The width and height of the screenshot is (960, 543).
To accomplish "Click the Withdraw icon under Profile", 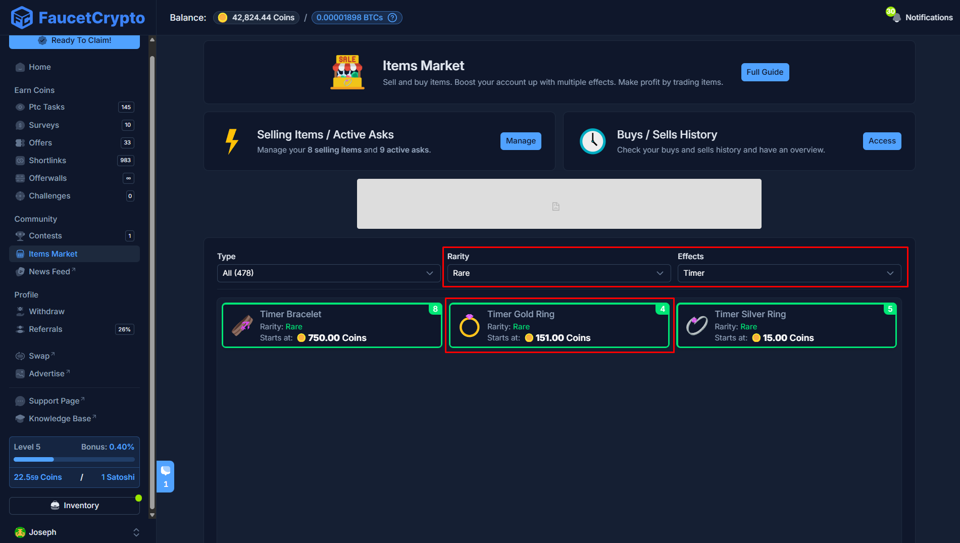I will pos(20,312).
